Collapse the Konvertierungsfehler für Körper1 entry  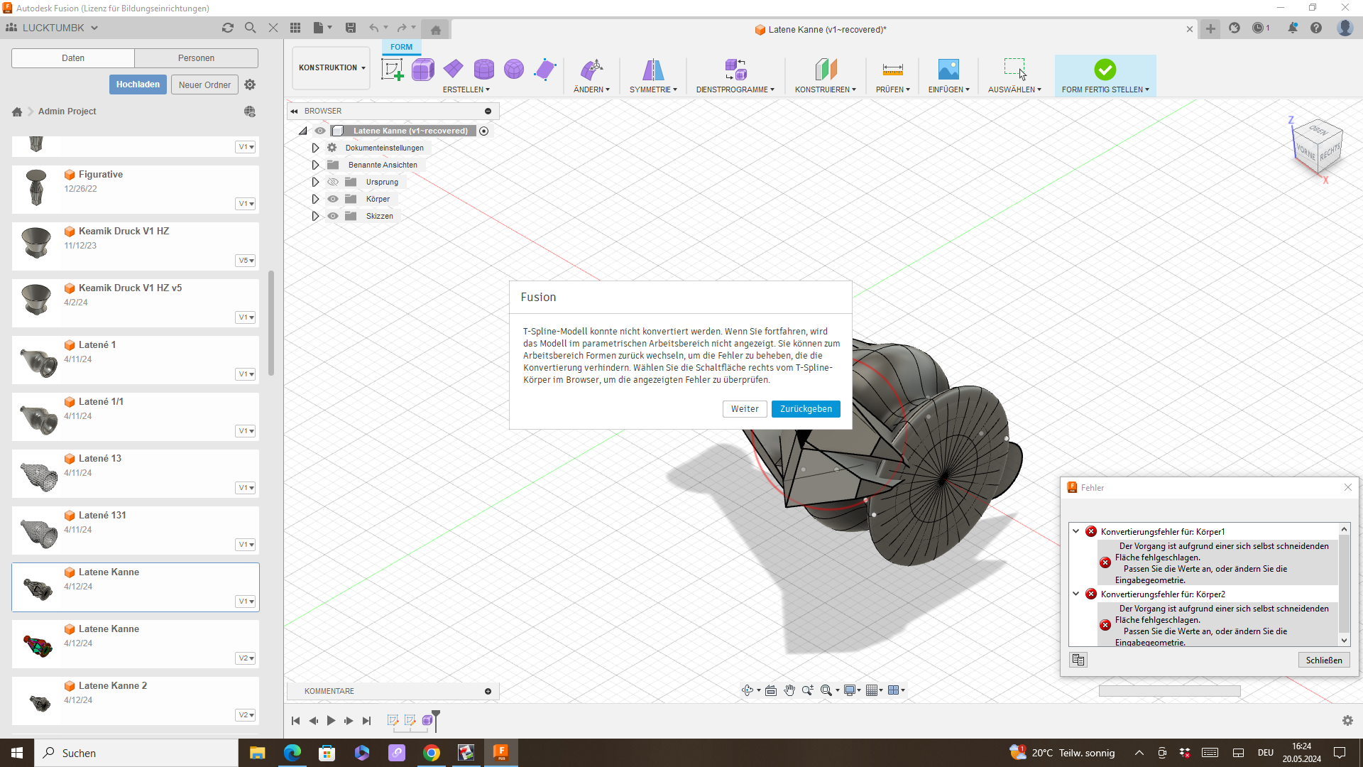point(1077,531)
